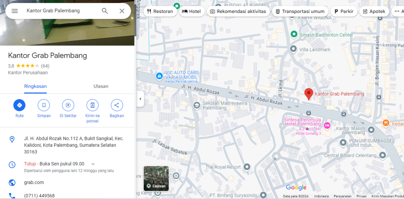404x199 pixels.
Task: Clear the search with the X icon
Action: click(122, 11)
